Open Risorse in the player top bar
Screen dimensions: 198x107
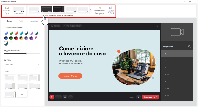click(x=55, y=26)
